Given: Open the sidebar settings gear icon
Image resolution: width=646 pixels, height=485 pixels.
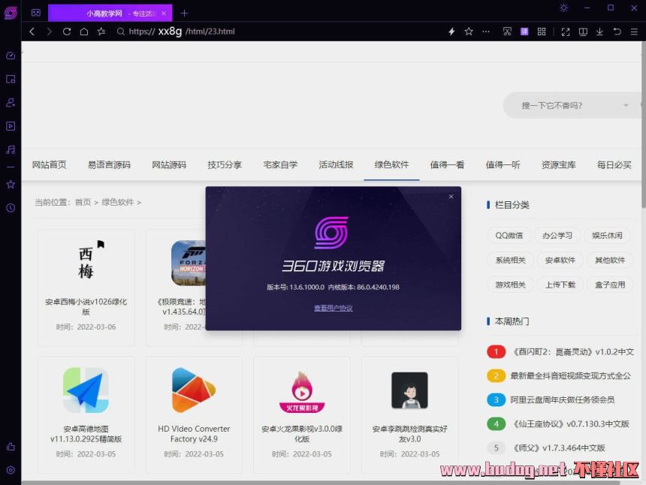Looking at the screenshot, I should (x=11, y=470).
